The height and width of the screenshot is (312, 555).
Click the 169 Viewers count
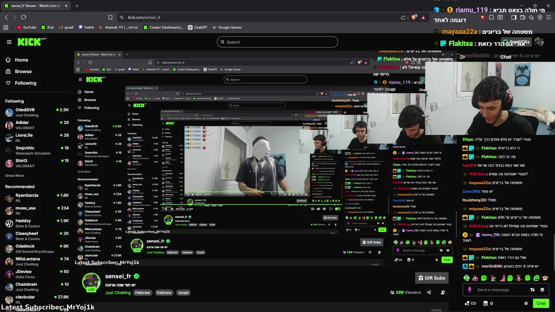coord(405,292)
